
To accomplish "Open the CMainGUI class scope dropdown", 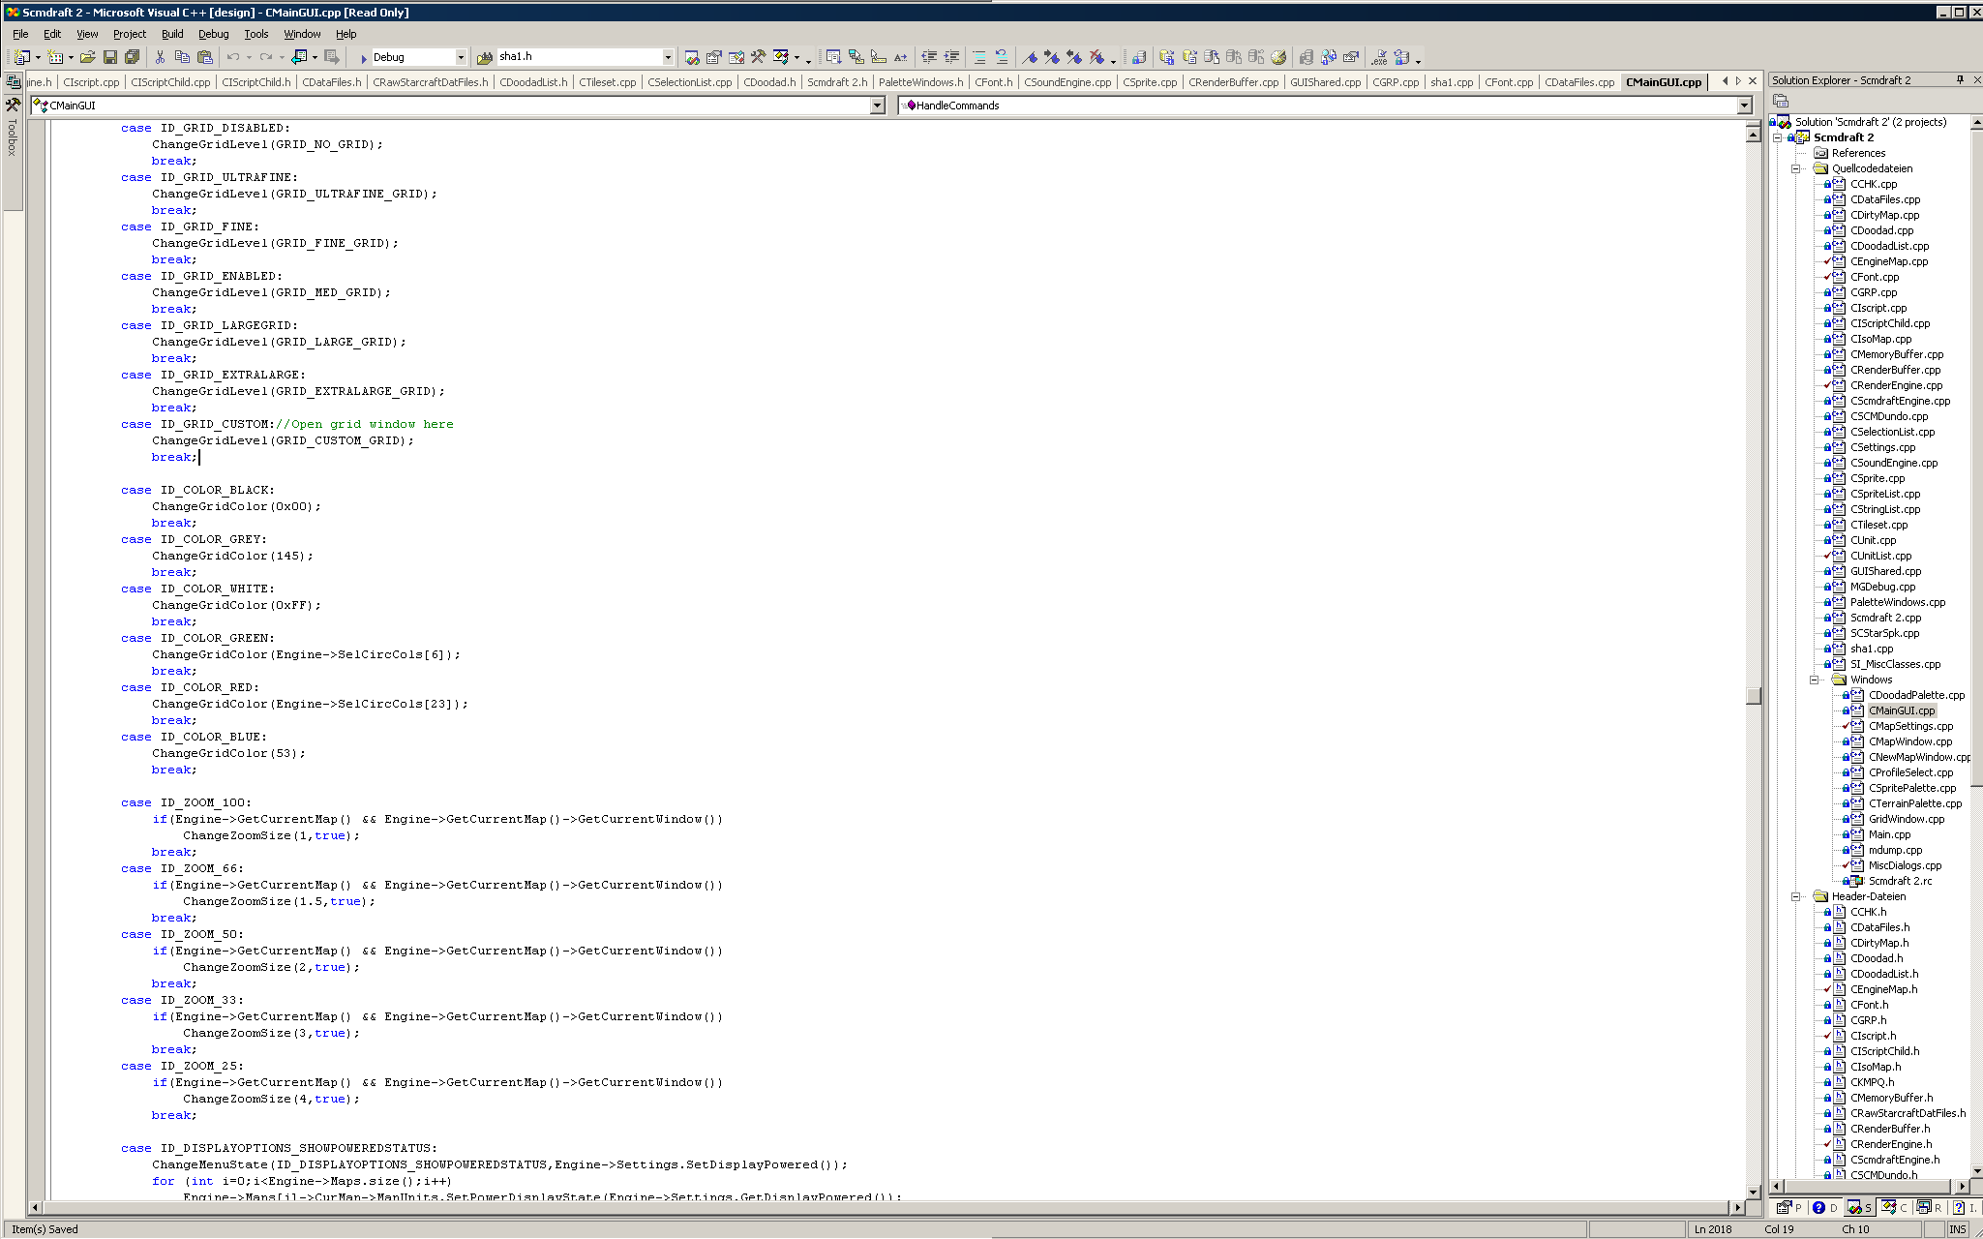I will 877,106.
